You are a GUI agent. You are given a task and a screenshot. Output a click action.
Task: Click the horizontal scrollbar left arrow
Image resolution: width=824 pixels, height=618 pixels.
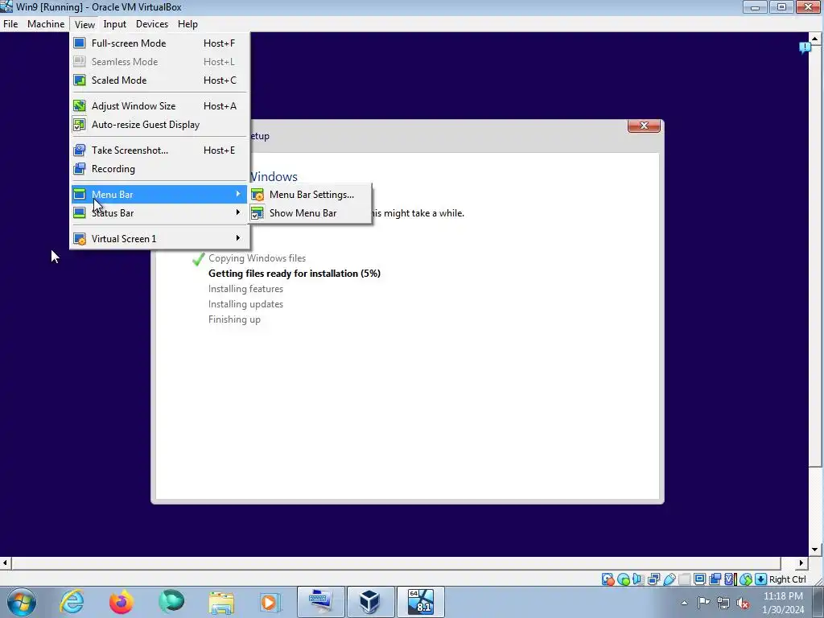(x=6, y=562)
